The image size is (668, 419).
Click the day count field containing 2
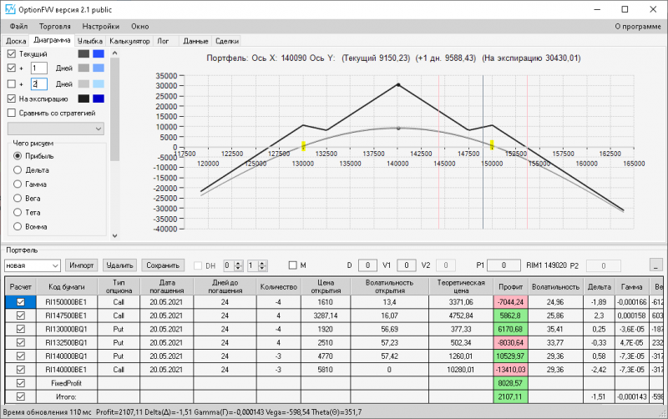click(38, 84)
